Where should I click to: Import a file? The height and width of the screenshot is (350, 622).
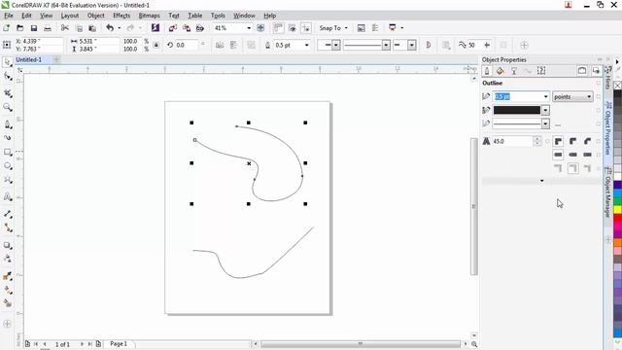click(x=173, y=28)
